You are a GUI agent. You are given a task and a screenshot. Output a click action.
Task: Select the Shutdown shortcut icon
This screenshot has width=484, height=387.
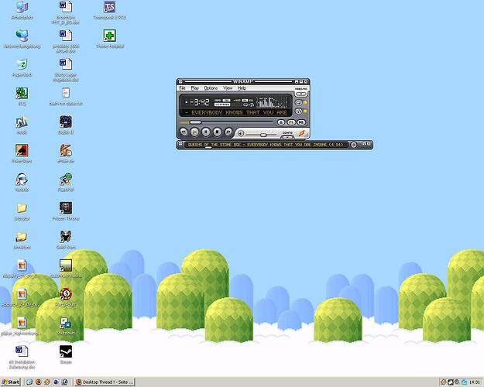pos(66,327)
